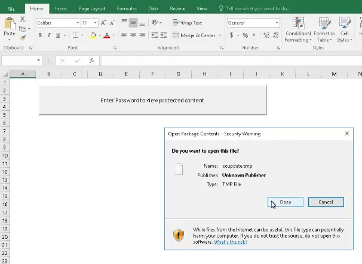Click the Insert Function fx icon
This screenshot has height=264, width=362.
pos(91,60)
